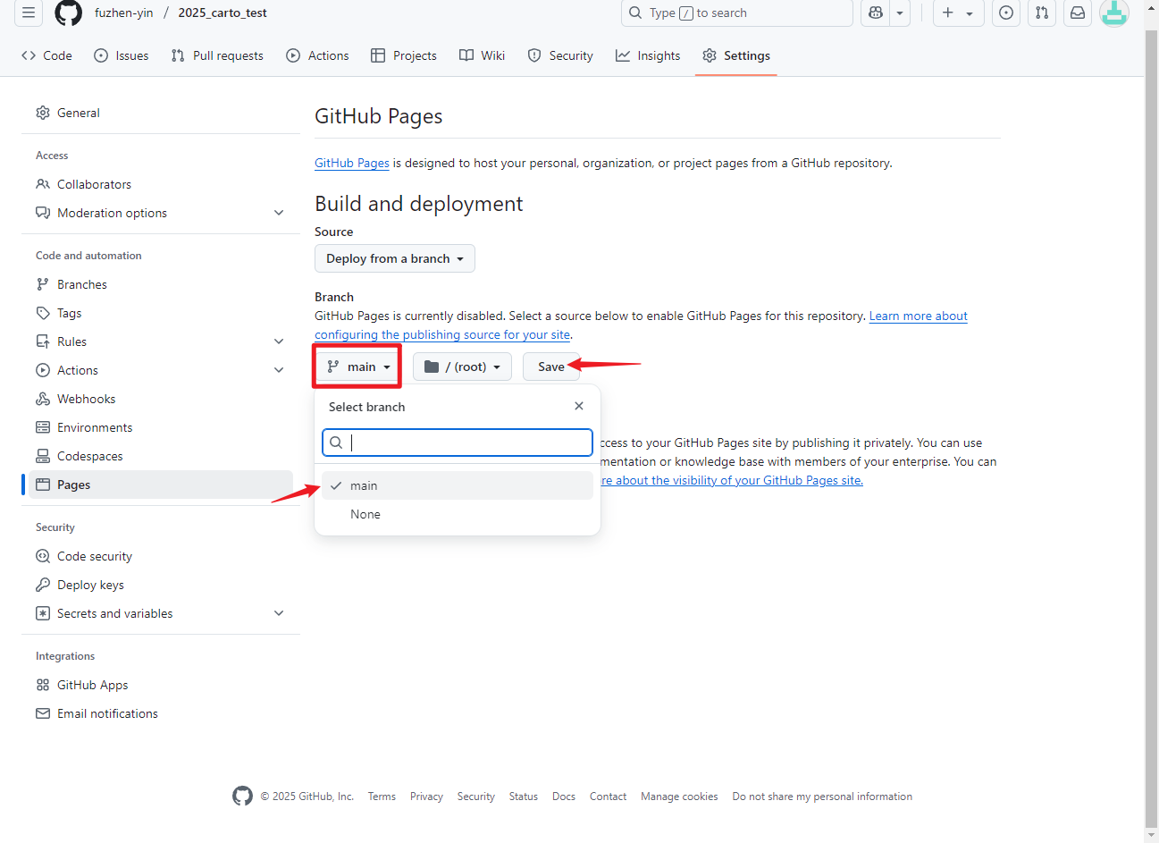Open Rules in sidebar

pos(161,341)
